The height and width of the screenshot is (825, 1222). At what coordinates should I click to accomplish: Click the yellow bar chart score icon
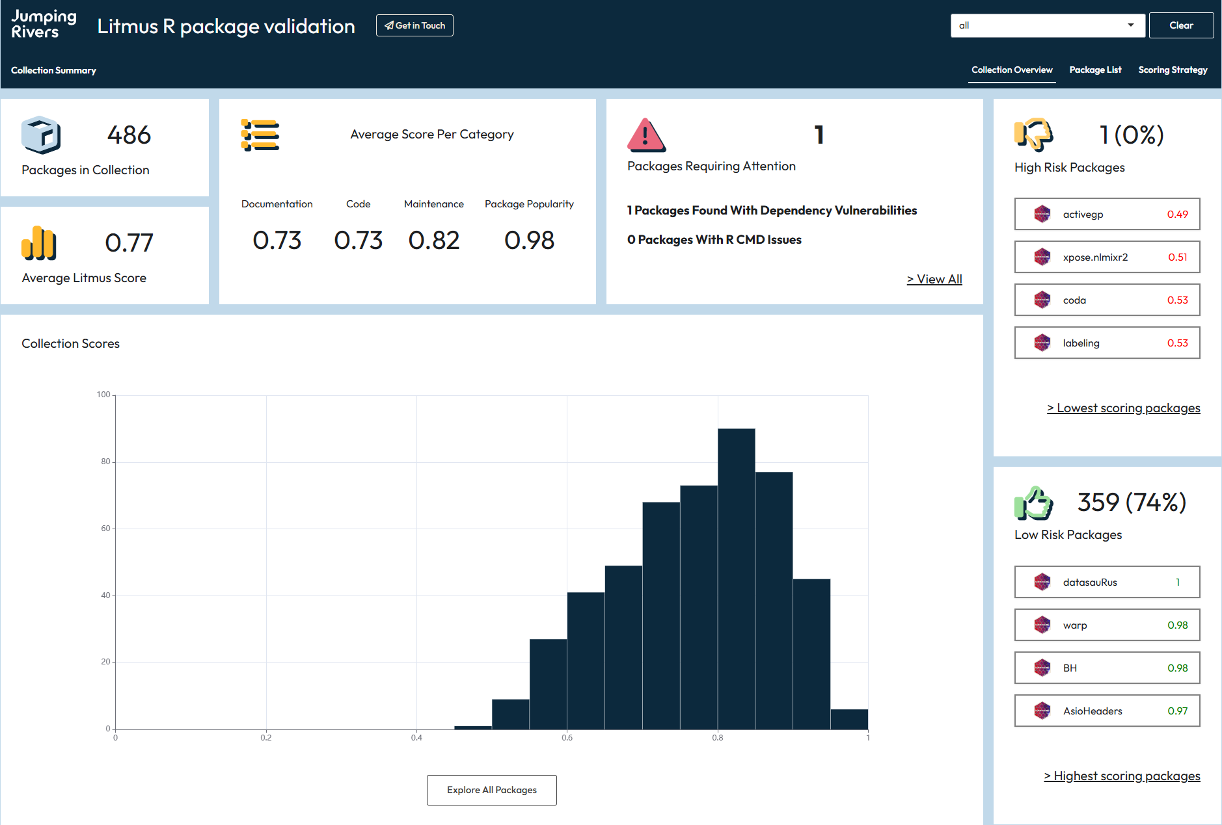pos(39,243)
